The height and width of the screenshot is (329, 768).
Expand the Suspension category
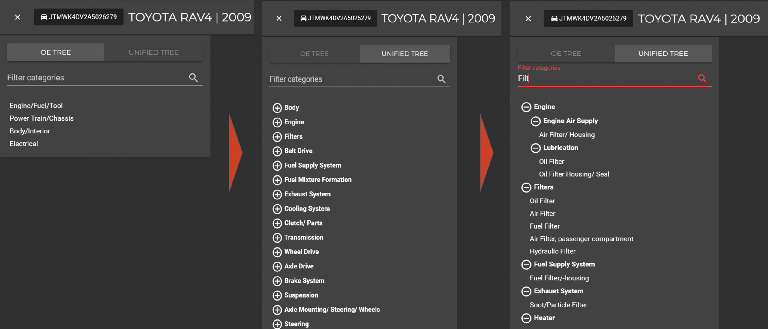pos(277,295)
